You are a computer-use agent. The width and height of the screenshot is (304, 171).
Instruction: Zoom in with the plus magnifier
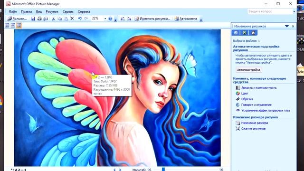click(221, 170)
